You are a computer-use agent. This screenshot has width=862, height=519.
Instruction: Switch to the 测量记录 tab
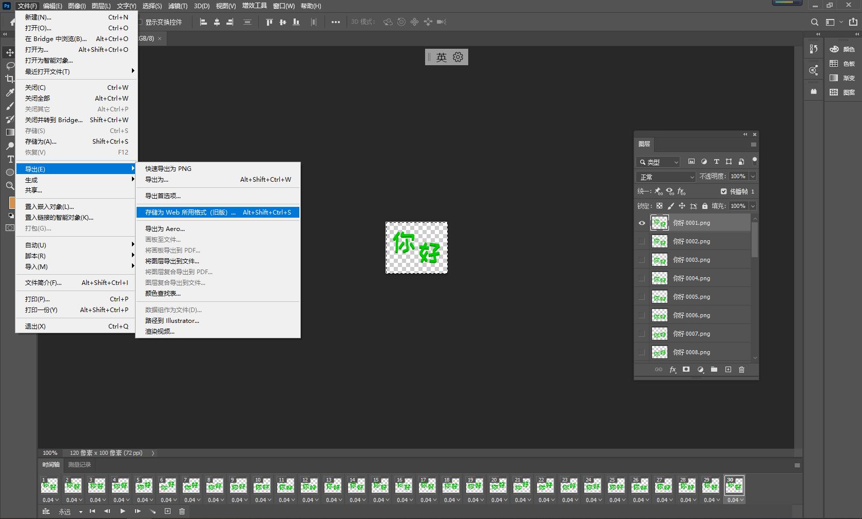[x=79, y=465]
